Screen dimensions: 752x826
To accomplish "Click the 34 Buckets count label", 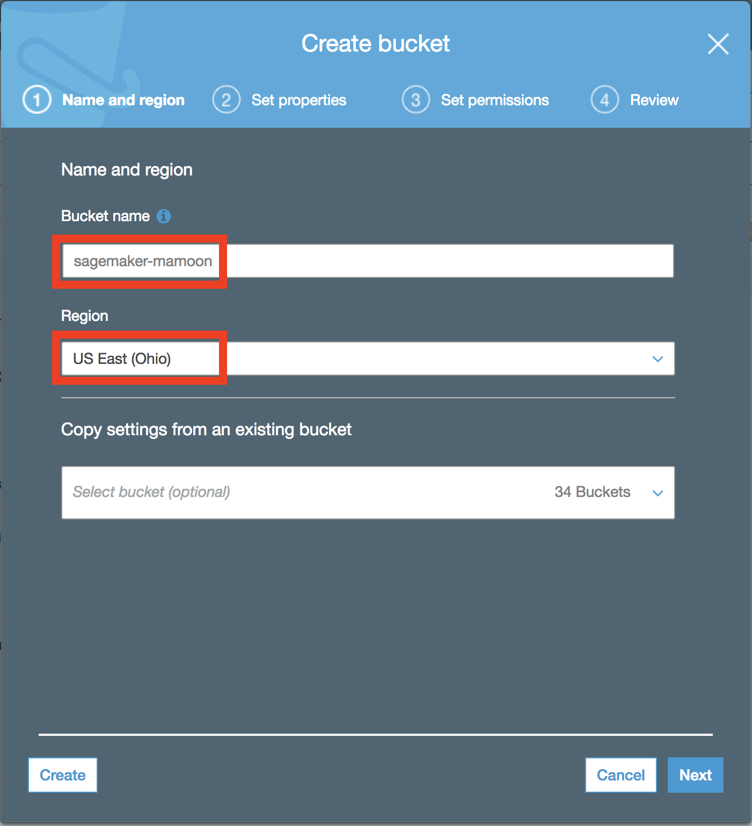I will pyautogui.click(x=593, y=492).
